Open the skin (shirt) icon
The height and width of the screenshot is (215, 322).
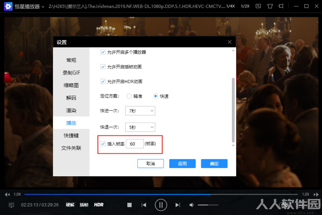coord(270,7)
